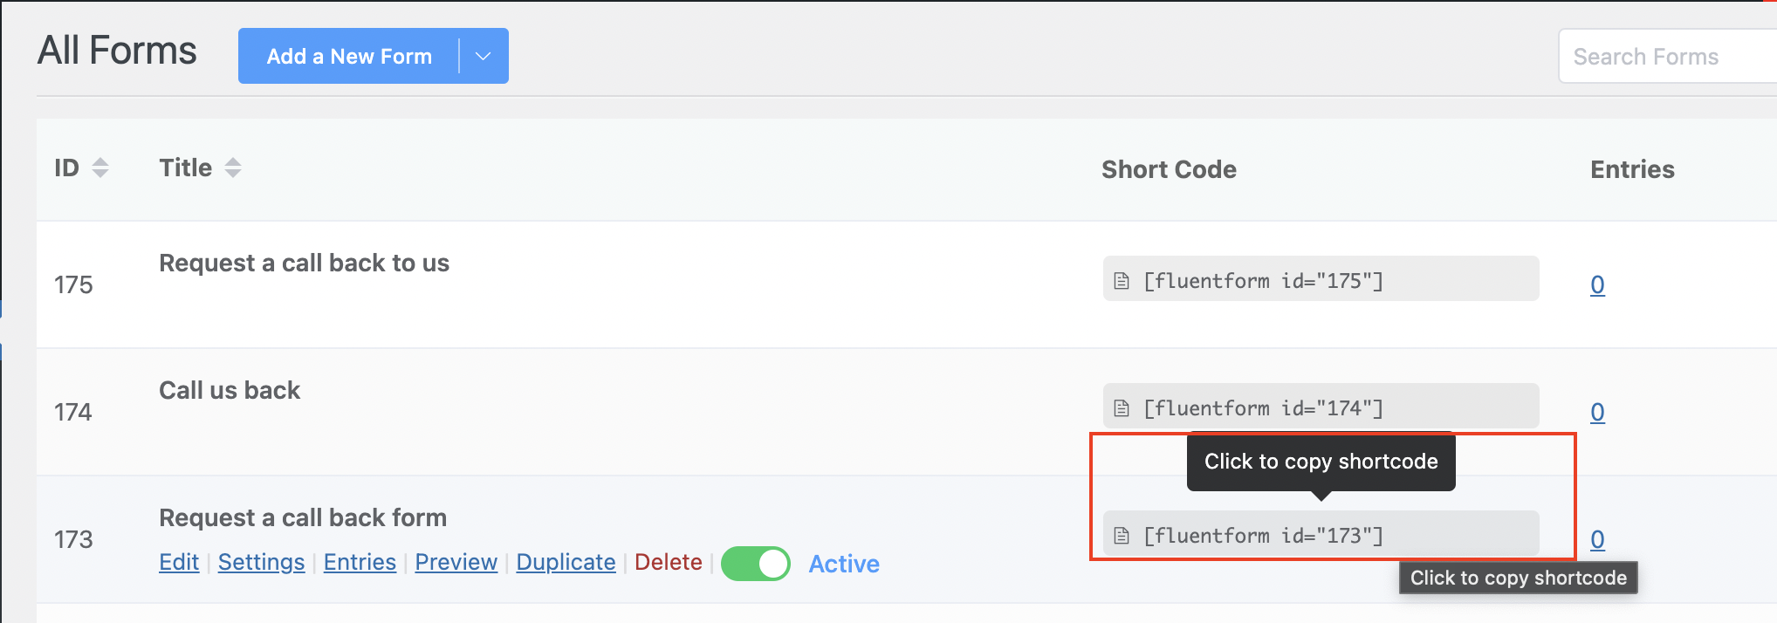Image resolution: width=1777 pixels, height=623 pixels.
Task: Duplicate the Request a call back form
Action: pos(566,563)
